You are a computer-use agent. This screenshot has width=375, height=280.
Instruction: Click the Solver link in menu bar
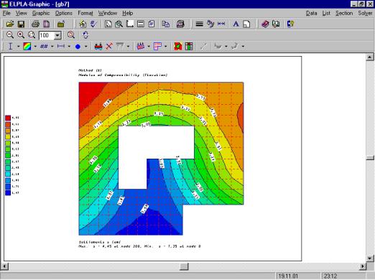pyautogui.click(x=365, y=13)
